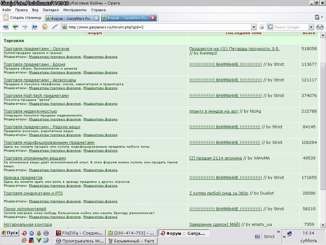Switch to Безымянный - Paint taskbar window
This screenshot has width=326, height=245.
point(132,241)
